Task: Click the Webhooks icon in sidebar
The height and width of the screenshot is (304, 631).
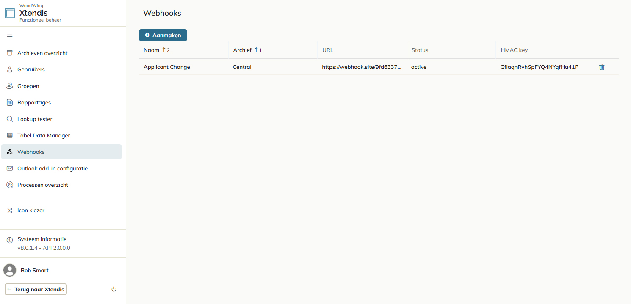Action: coord(10,152)
